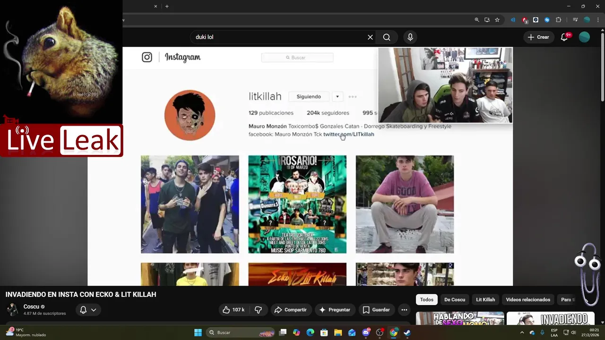Image resolution: width=605 pixels, height=340 pixels.
Task: Start voice search with microphone icon
Action: click(410, 37)
